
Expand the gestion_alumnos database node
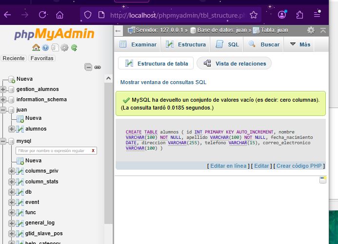[x=3, y=89]
